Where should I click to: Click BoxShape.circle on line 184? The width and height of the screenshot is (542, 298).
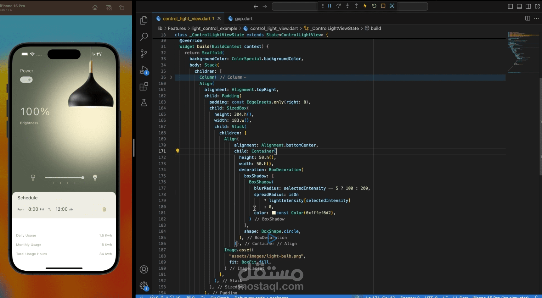point(280,231)
